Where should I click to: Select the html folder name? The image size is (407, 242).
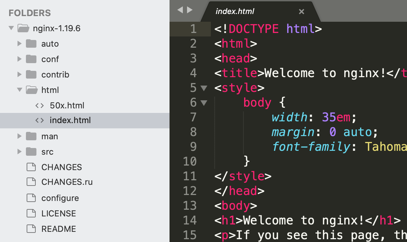50,90
